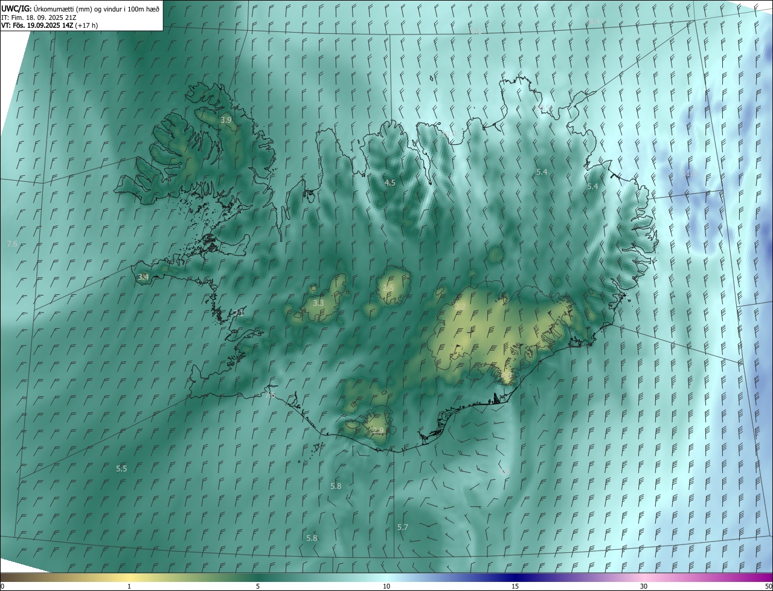Click the 3.3 value label on the map
This screenshot has width=773, height=591.
click(318, 303)
